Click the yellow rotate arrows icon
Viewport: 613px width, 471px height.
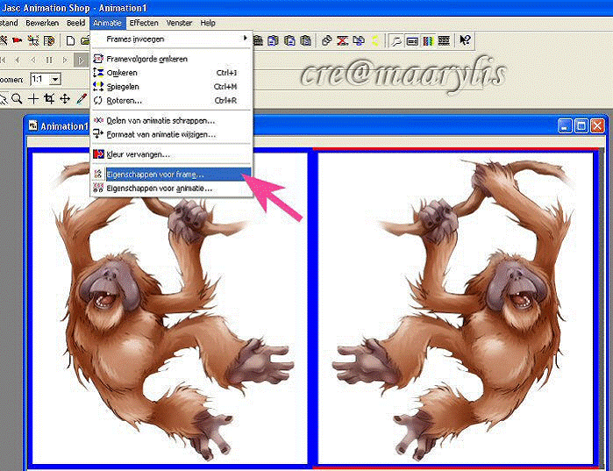click(x=375, y=40)
